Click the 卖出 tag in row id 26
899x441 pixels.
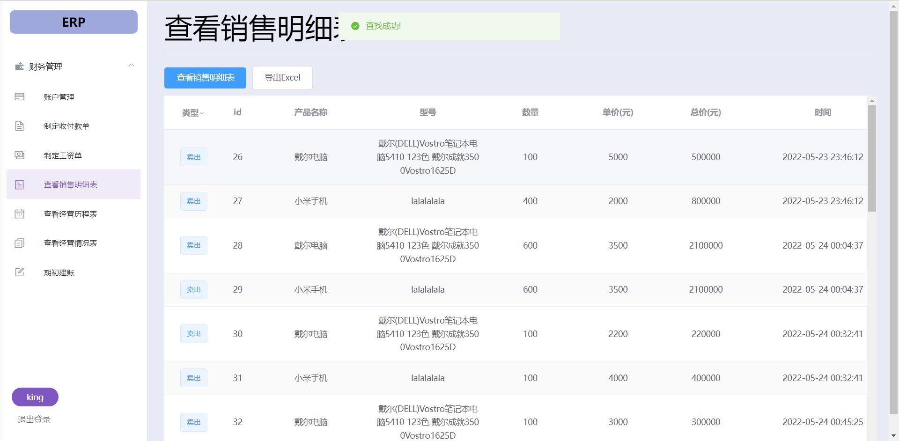(x=194, y=157)
